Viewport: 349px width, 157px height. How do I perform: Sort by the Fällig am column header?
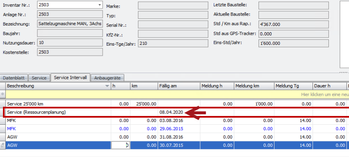pyautogui.click(x=179, y=86)
